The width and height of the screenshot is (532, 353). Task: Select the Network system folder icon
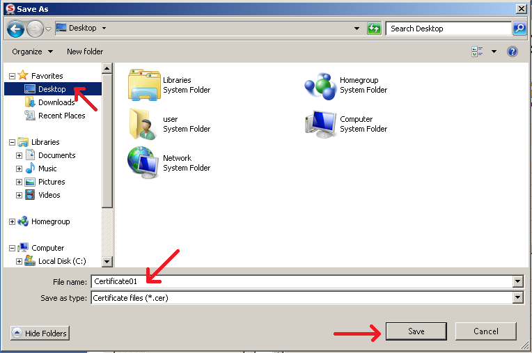coord(144,162)
